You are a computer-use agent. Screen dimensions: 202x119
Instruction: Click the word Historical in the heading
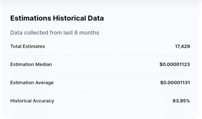[x=69, y=18]
